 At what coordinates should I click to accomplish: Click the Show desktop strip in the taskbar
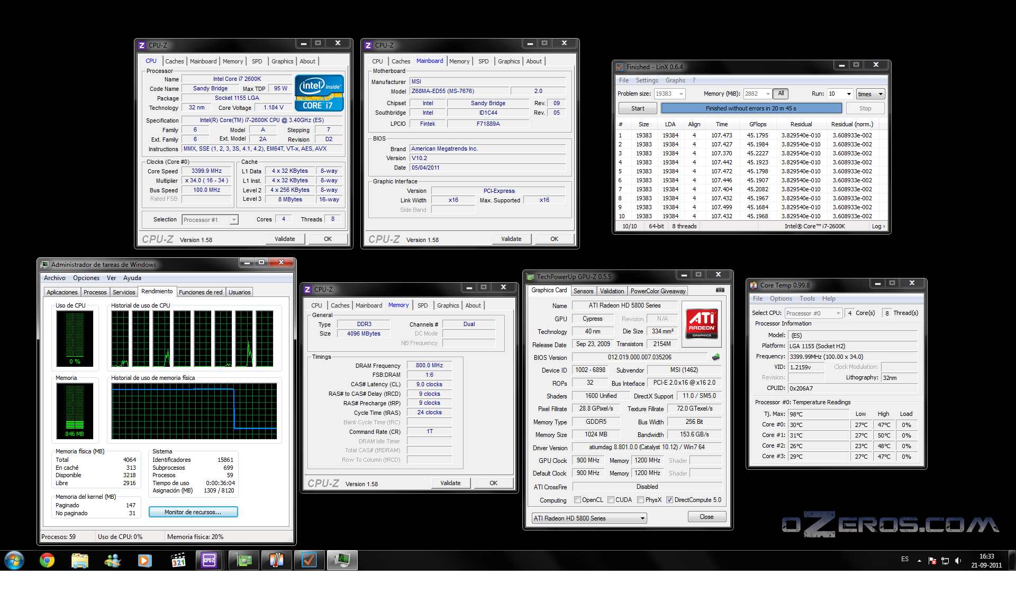[x=1012, y=560]
